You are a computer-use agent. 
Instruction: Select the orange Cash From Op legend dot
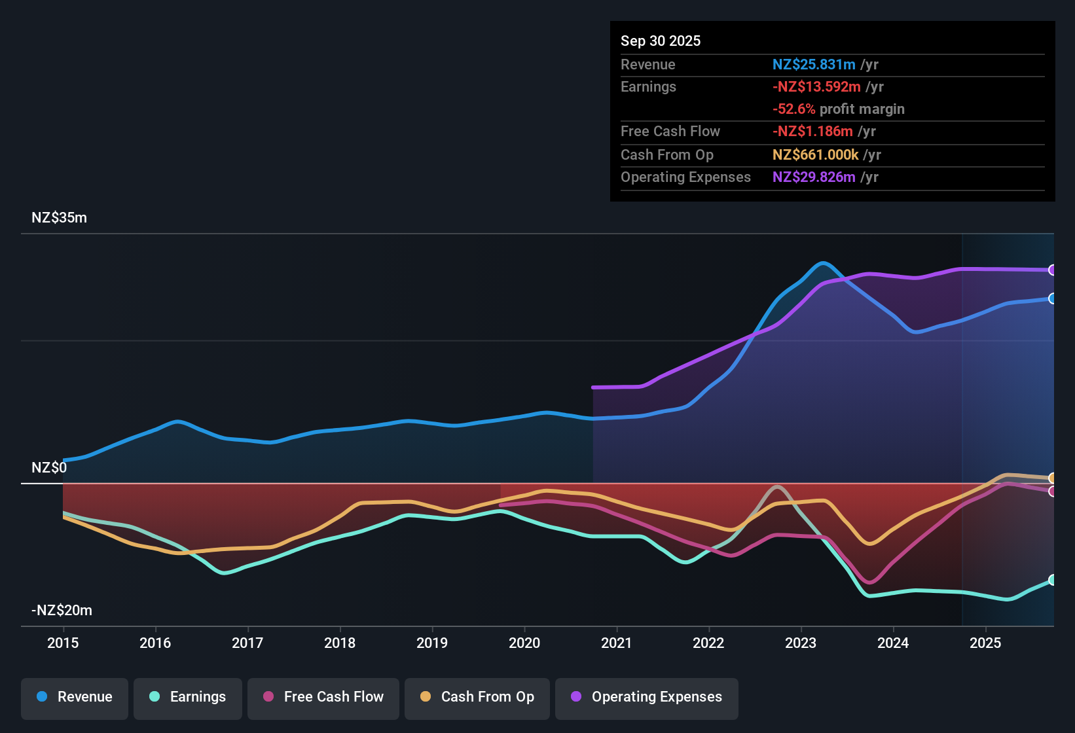click(426, 697)
